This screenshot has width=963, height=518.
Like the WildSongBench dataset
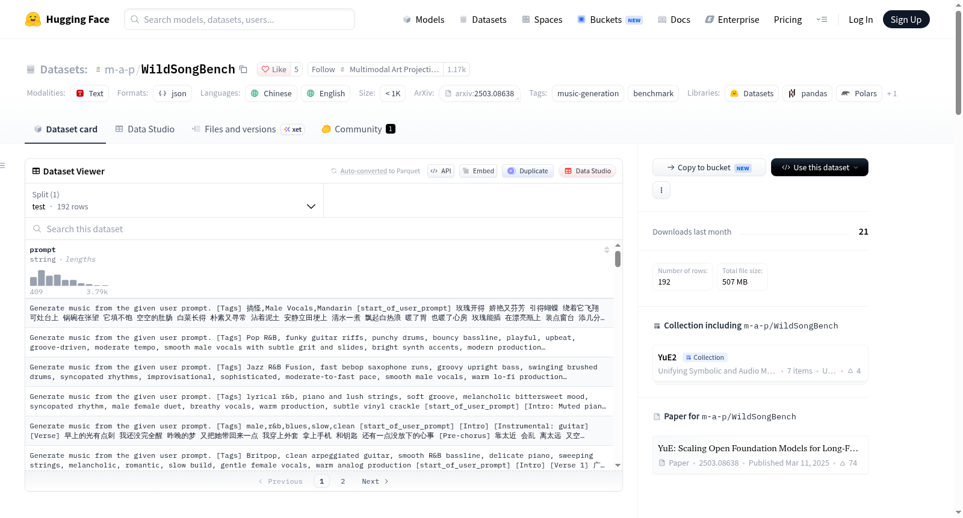tap(274, 69)
